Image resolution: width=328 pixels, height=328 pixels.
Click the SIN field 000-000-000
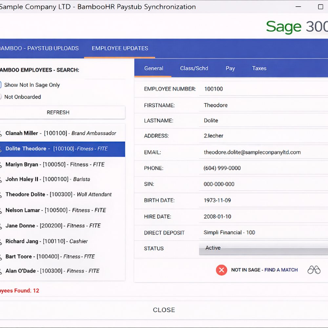[x=263, y=184]
